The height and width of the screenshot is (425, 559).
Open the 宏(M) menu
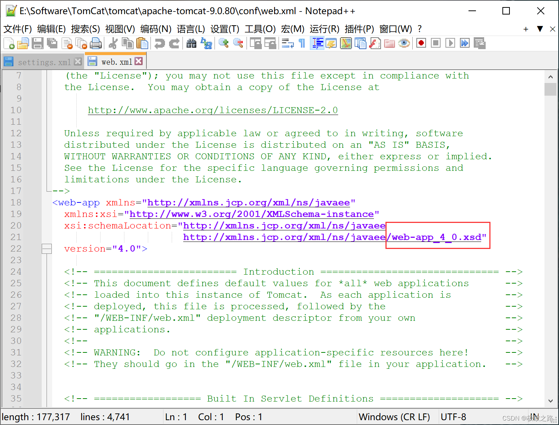pyautogui.click(x=292, y=29)
